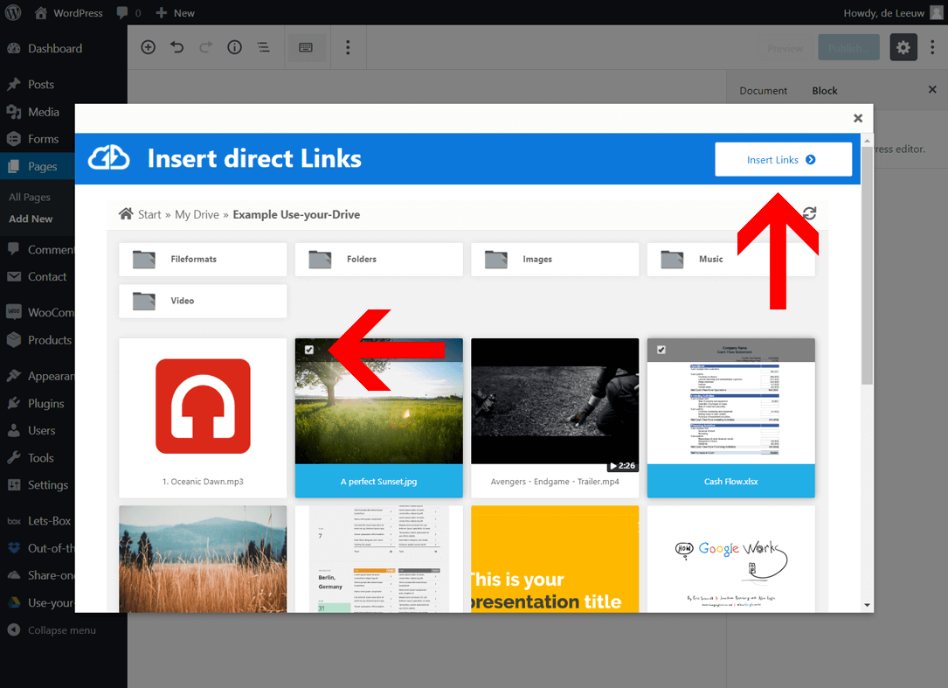Click the dialog vertical scrollbar

coord(867,265)
